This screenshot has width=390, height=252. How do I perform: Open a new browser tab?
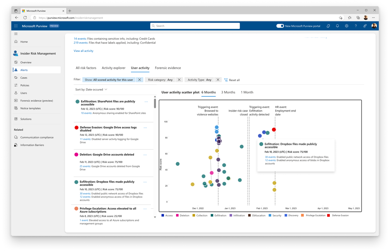click(70, 11)
